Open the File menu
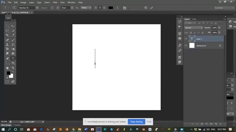This screenshot has height=132, width=236. pyautogui.click(x=10, y=3)
